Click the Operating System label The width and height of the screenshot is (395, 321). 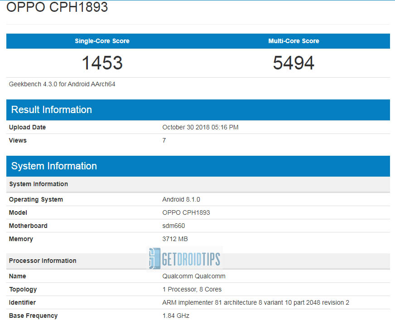click(36, 199)
